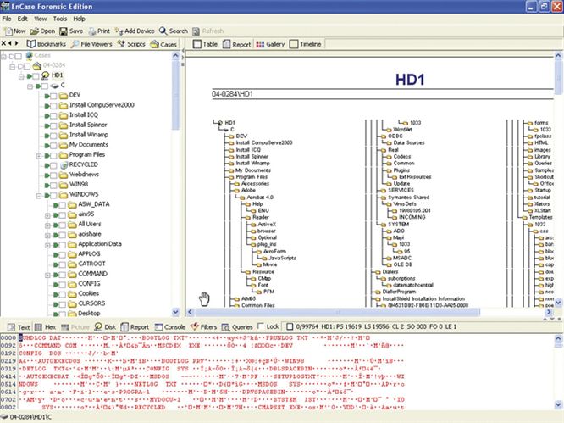Check the box next to Install ICQ
This screenshot has height=423, width=564.
click(53, 115)
